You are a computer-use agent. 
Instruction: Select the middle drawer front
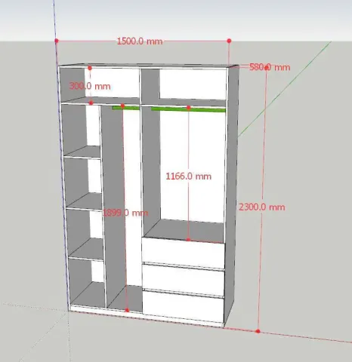184,280
